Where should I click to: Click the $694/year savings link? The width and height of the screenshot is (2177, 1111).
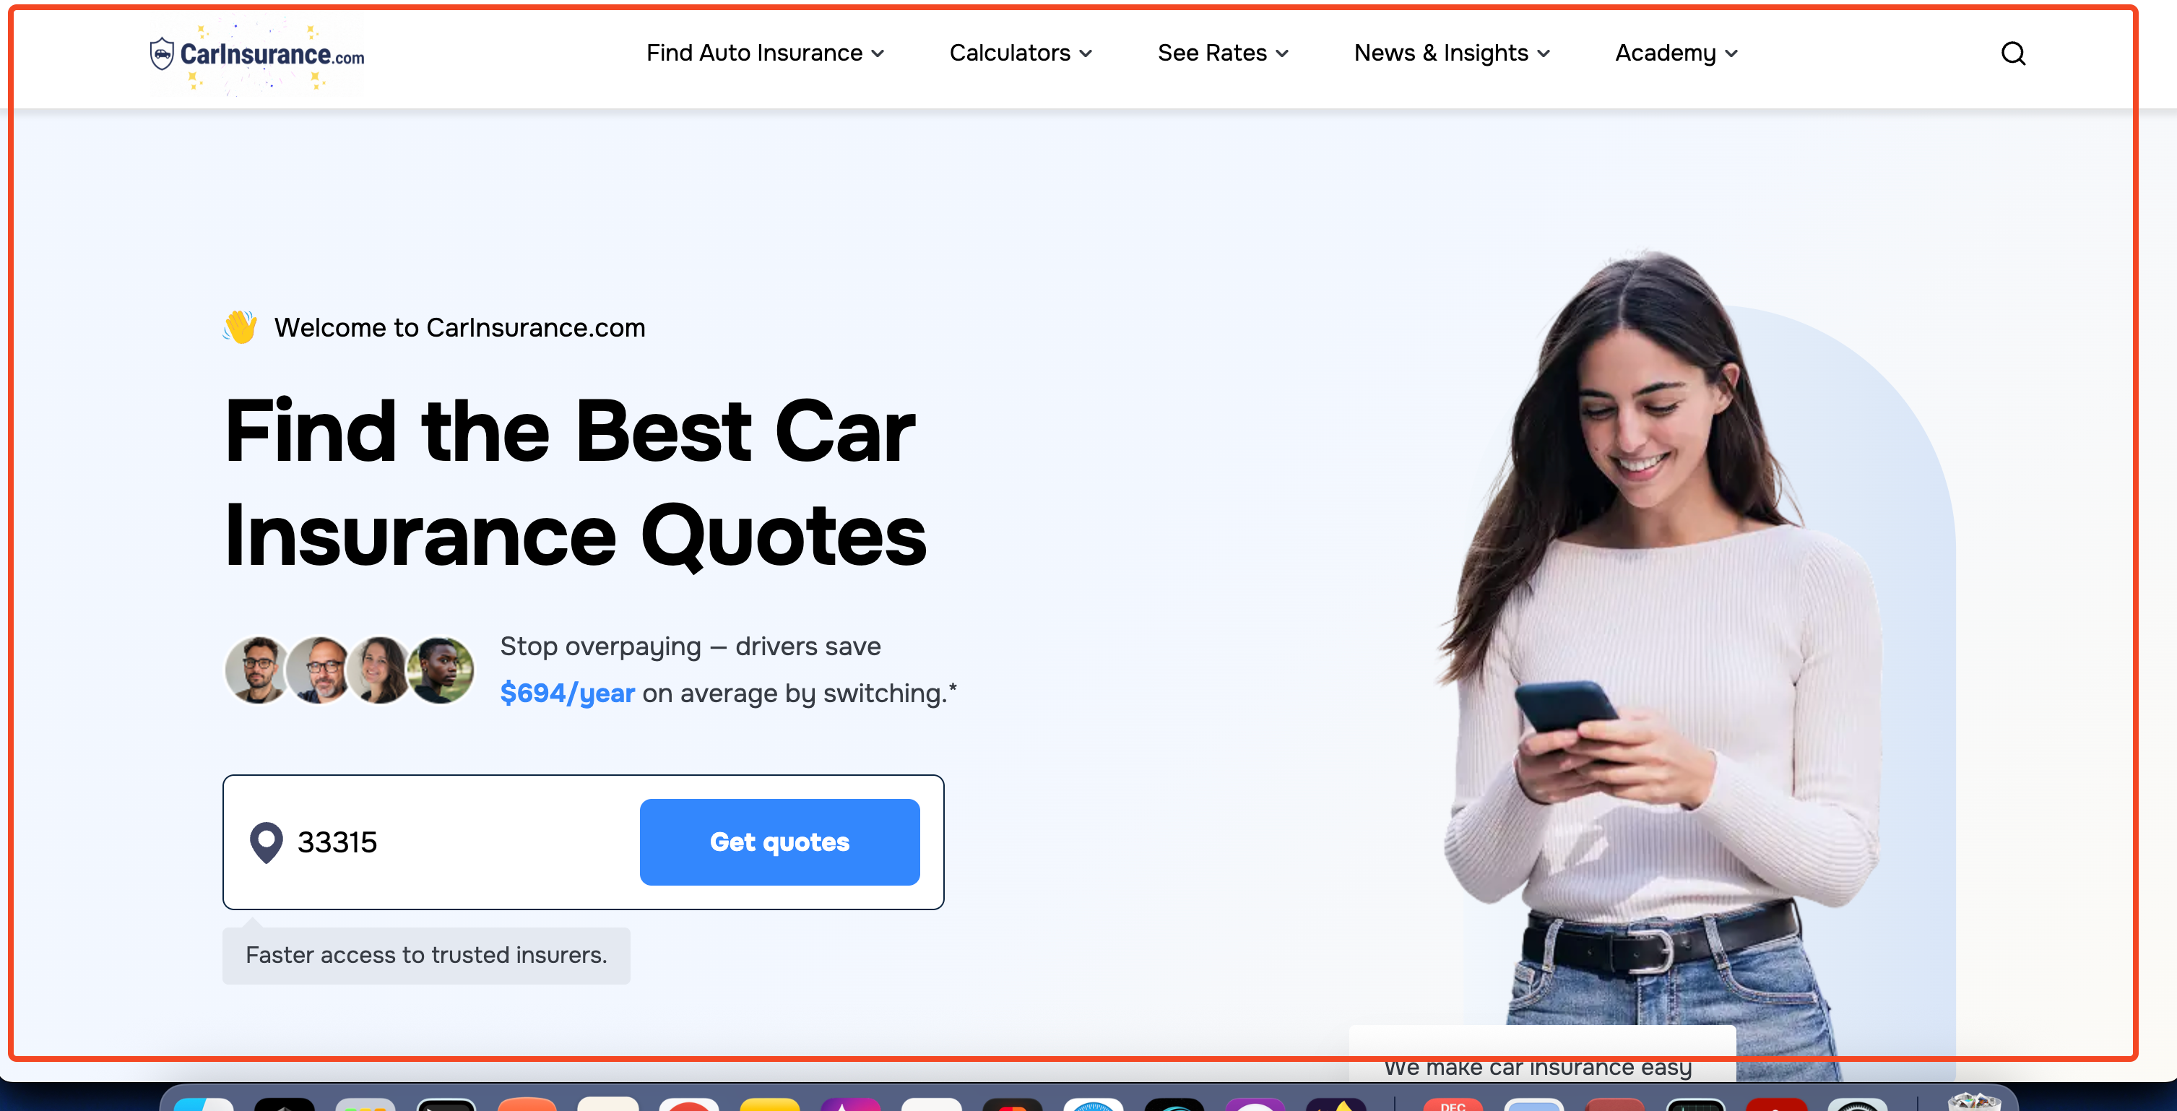566,693
